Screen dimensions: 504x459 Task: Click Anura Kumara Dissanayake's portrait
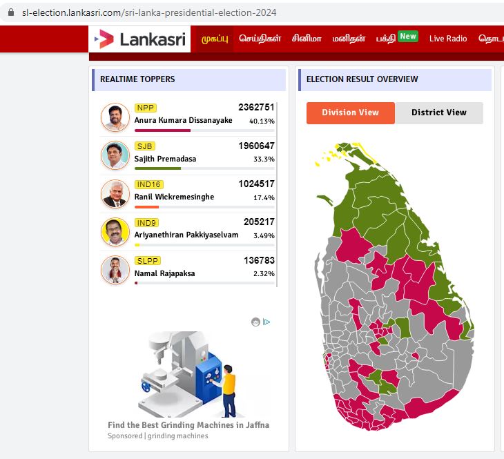tap(115, 117)
